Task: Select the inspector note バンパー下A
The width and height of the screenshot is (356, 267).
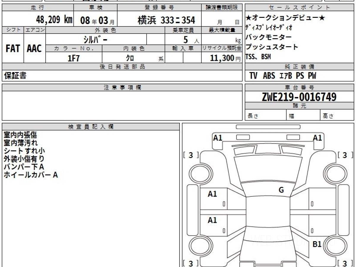Action: tap(24, 167)
